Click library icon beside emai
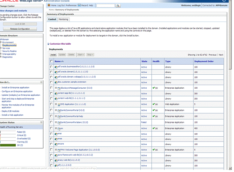Image resolution: width=234 pixels, height=172 pixels. (x=56, y=134)
